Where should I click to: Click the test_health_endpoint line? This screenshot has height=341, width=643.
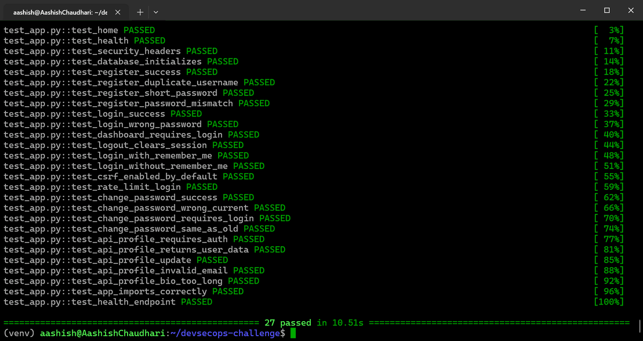[x=108, y=302]
